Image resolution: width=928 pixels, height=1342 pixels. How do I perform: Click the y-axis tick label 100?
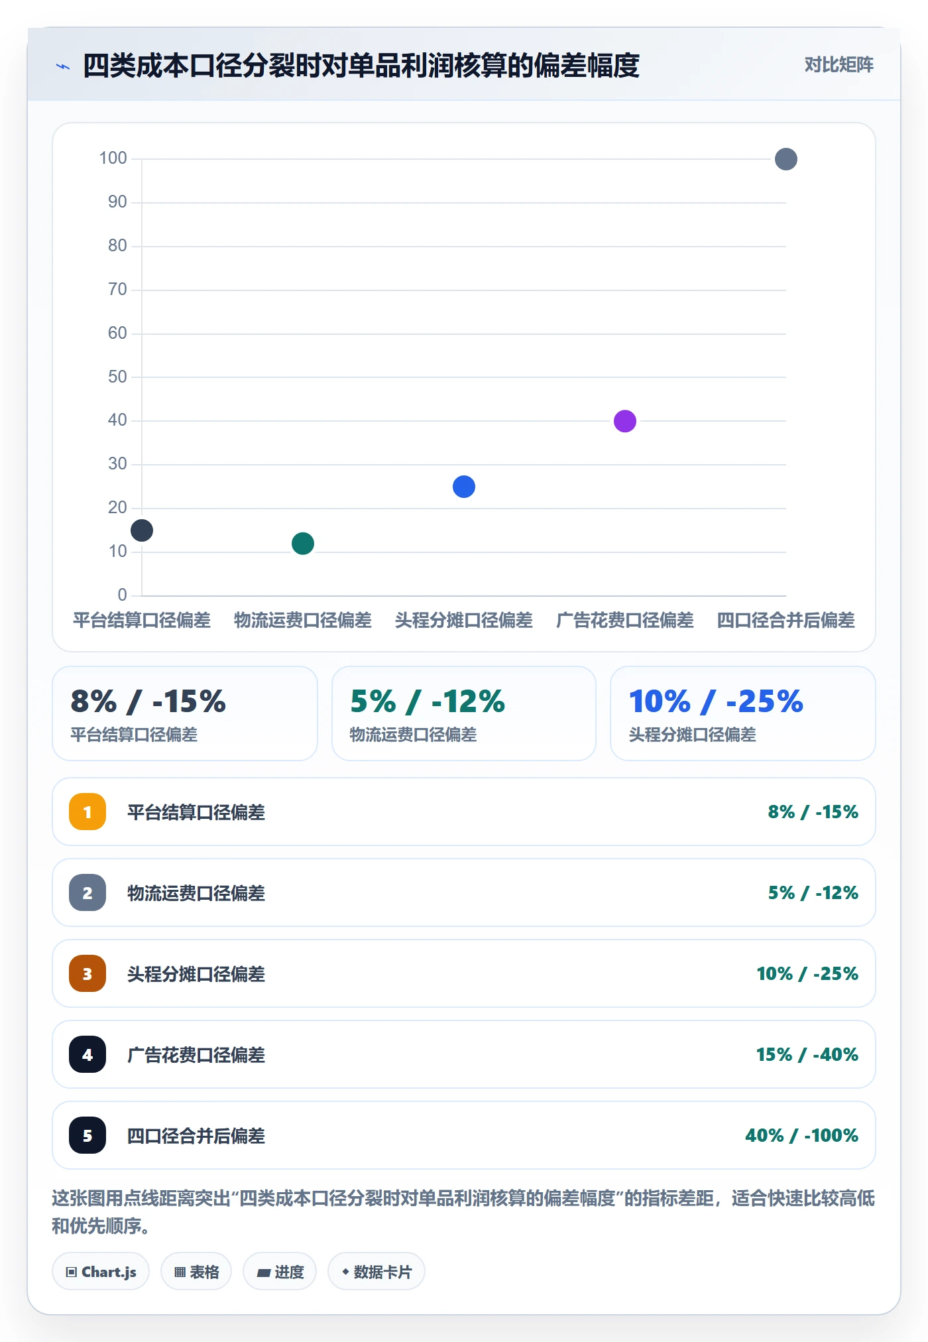point(113,158)
